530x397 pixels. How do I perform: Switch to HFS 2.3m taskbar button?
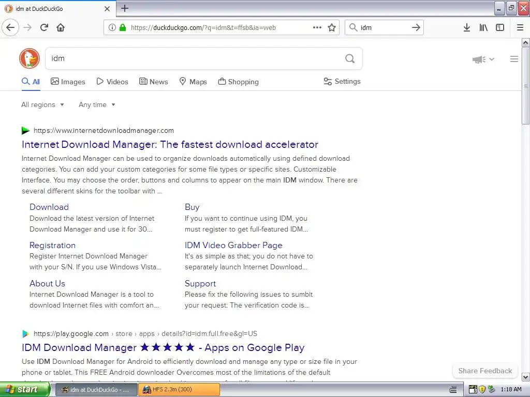179,390
